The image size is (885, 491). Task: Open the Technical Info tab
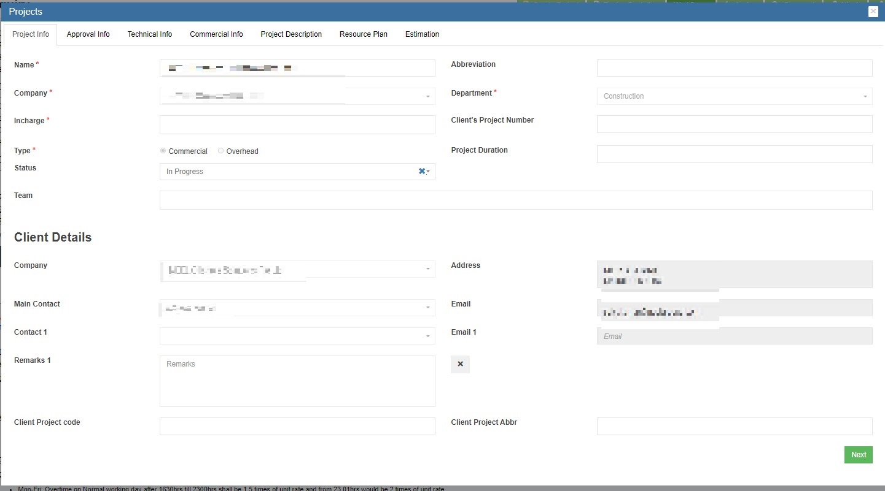[x=150, y=34]
